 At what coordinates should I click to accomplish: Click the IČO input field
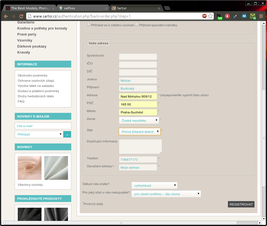tap(138, 64)
